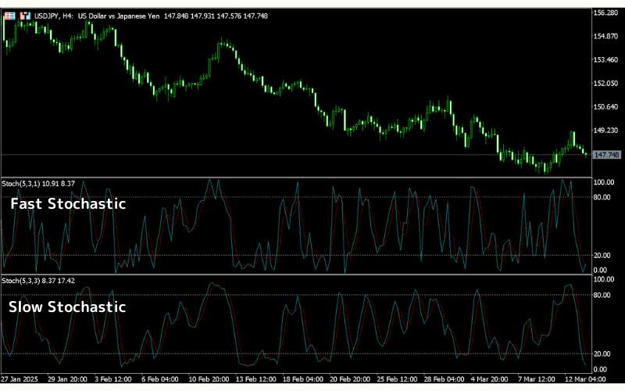Click the 100.00 label in fast stochastic scale
Image resolution: width=625 pixels, height=391 pixels.
(x=605, y=182)
